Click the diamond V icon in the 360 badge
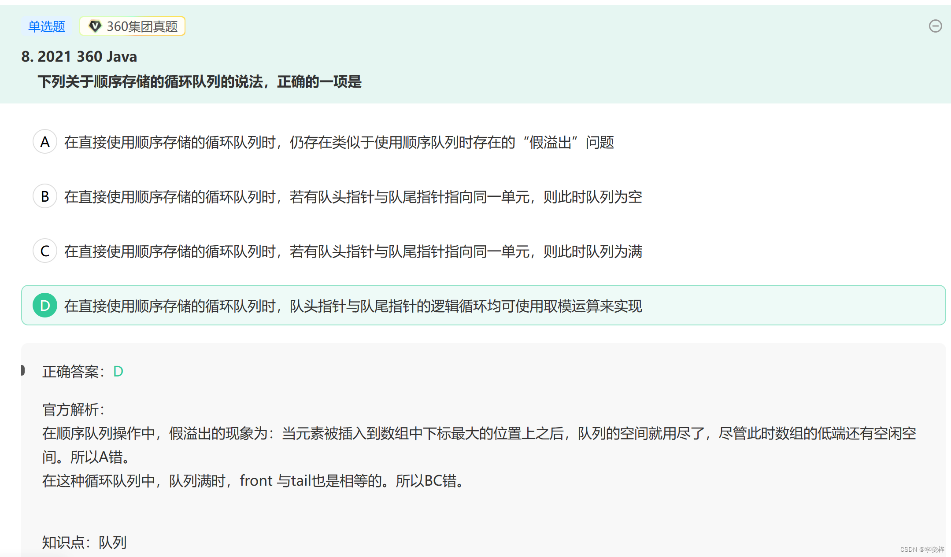This screenshot has width=951, height=557. pos(95,26)
